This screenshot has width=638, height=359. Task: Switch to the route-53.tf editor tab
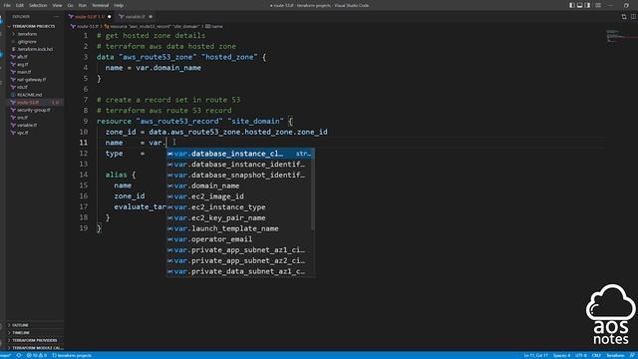90,17
